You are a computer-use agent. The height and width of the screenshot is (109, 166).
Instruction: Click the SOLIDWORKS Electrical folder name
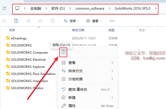pyautogui.click(x=28, y=59)
